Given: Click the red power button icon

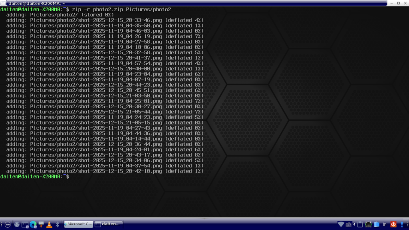Looking at the screenshot, I should 393,224.
